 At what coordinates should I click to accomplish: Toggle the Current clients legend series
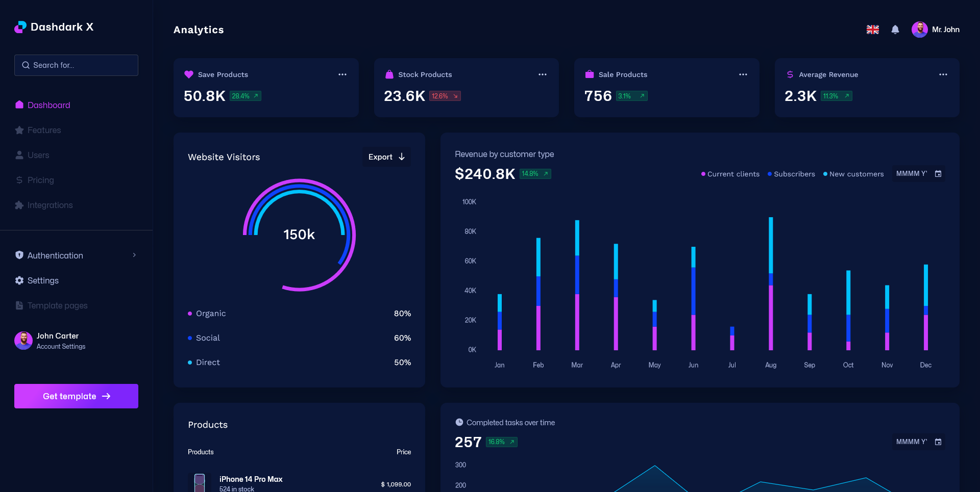click(730, 174)
